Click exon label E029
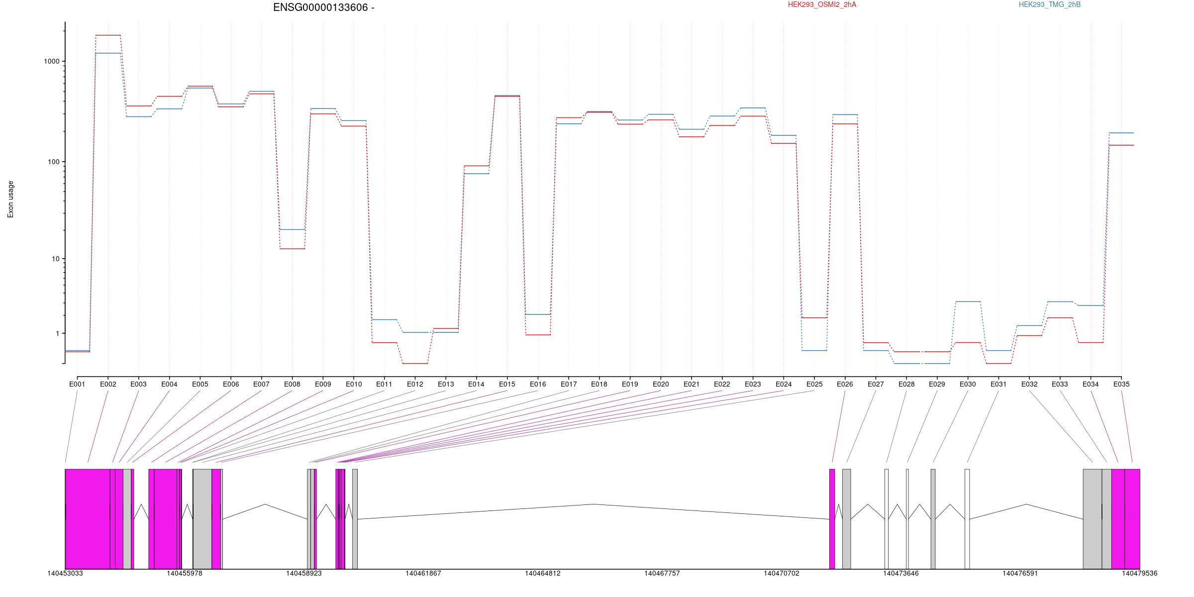The image size is (1194, 597). (x=937, y=384)
